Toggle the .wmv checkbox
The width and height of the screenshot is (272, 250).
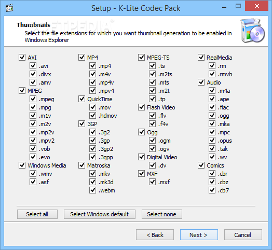(33, 174)
